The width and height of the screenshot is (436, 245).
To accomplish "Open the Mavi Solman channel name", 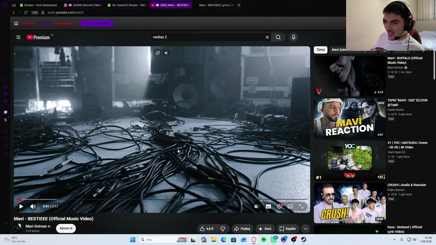I will click(36, 226).
